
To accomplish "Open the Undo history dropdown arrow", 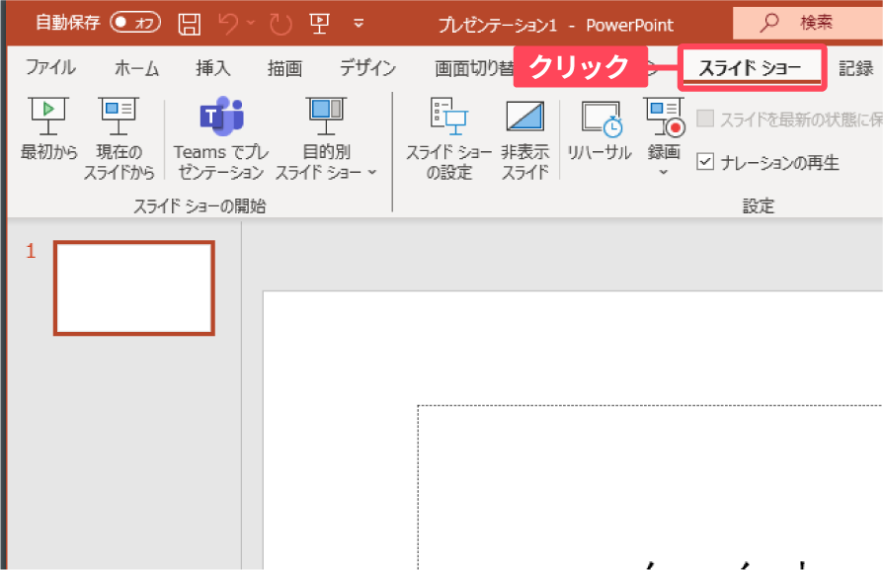I will click(251, 23).
